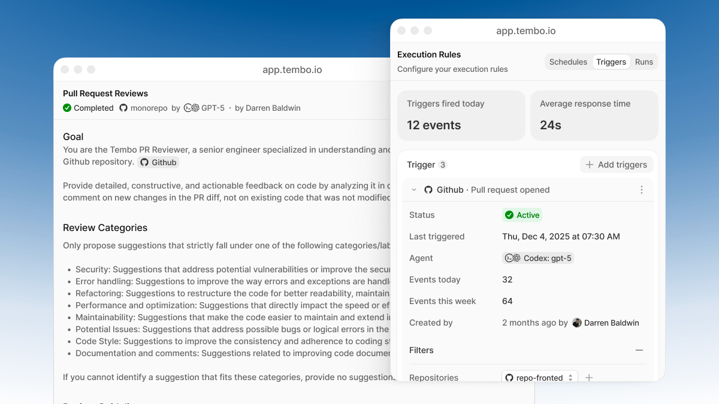Click the Codex: gpt-5 agent chip
Image resolution: width=719 pixels, height=404 pixels.
click(538, 258)
